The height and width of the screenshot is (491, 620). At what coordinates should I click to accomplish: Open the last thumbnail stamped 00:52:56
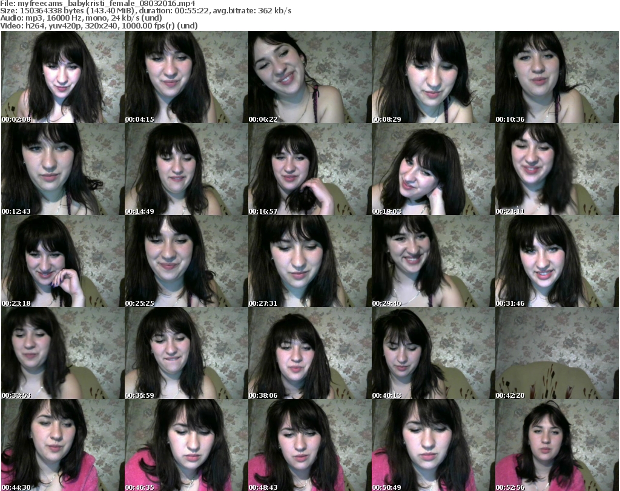point(557,445)
